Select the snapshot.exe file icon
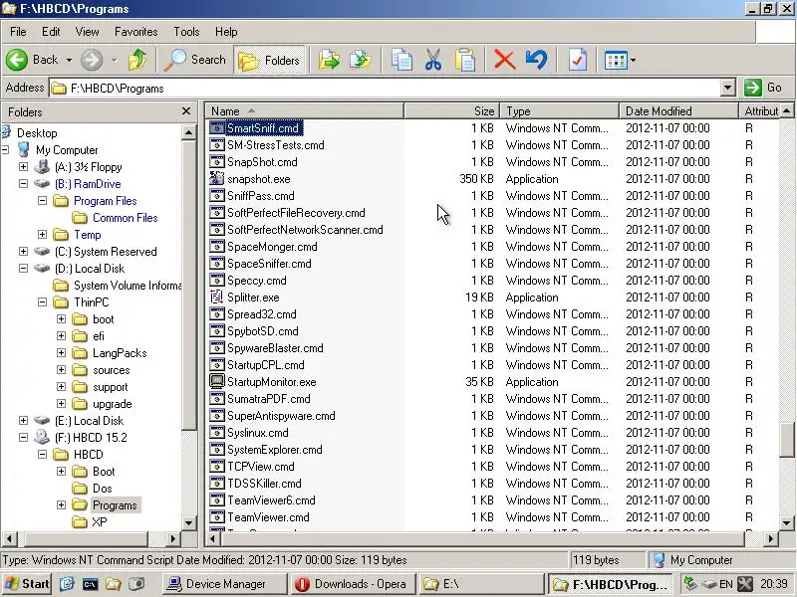Image resolution: width=797 pixels, height=597 pixels. [x=217, y=179]
